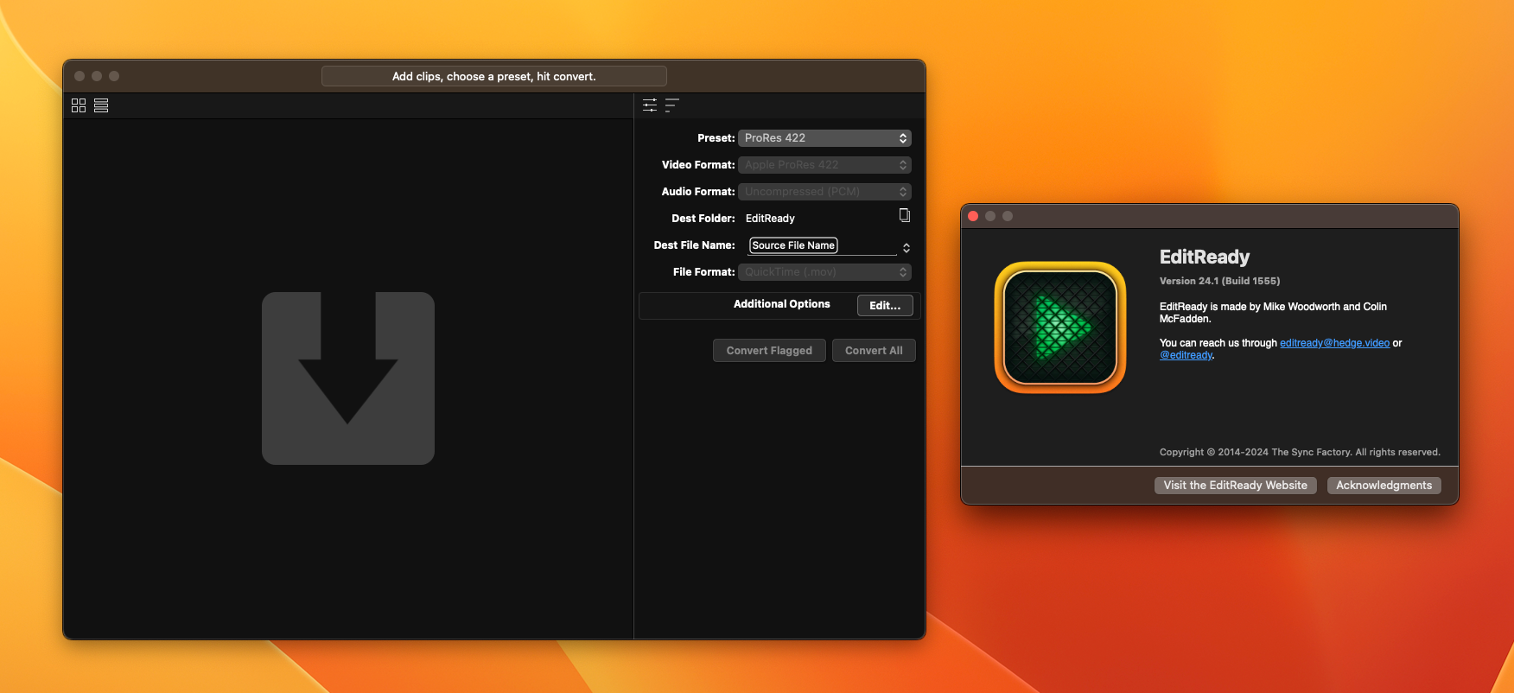Click the EditReady title in About window
The height and width of the screenshot is (693, 1514).
pos(1205,257)
